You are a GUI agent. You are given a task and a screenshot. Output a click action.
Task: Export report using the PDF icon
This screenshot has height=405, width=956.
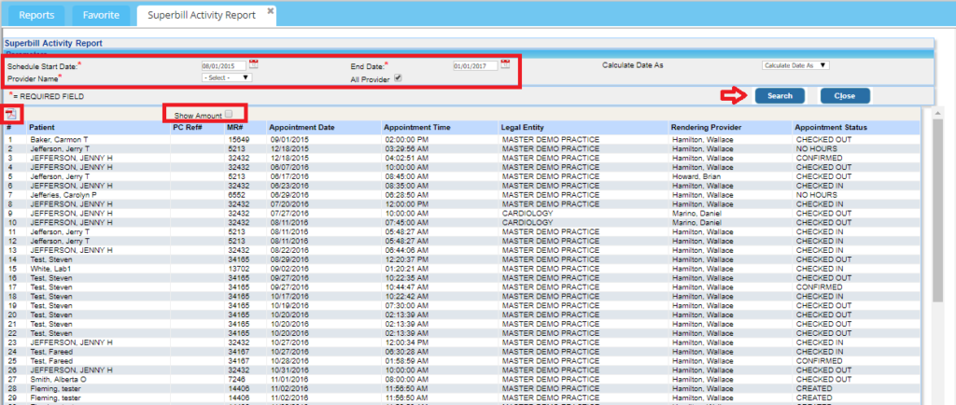pyautogui.click(x=12, y=113)
